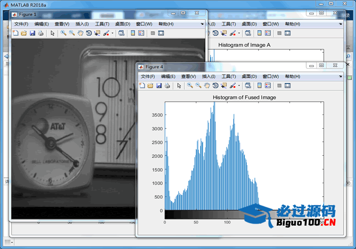
Task: Insert colorbar in Image A histogram window
Action: [259, 33]
